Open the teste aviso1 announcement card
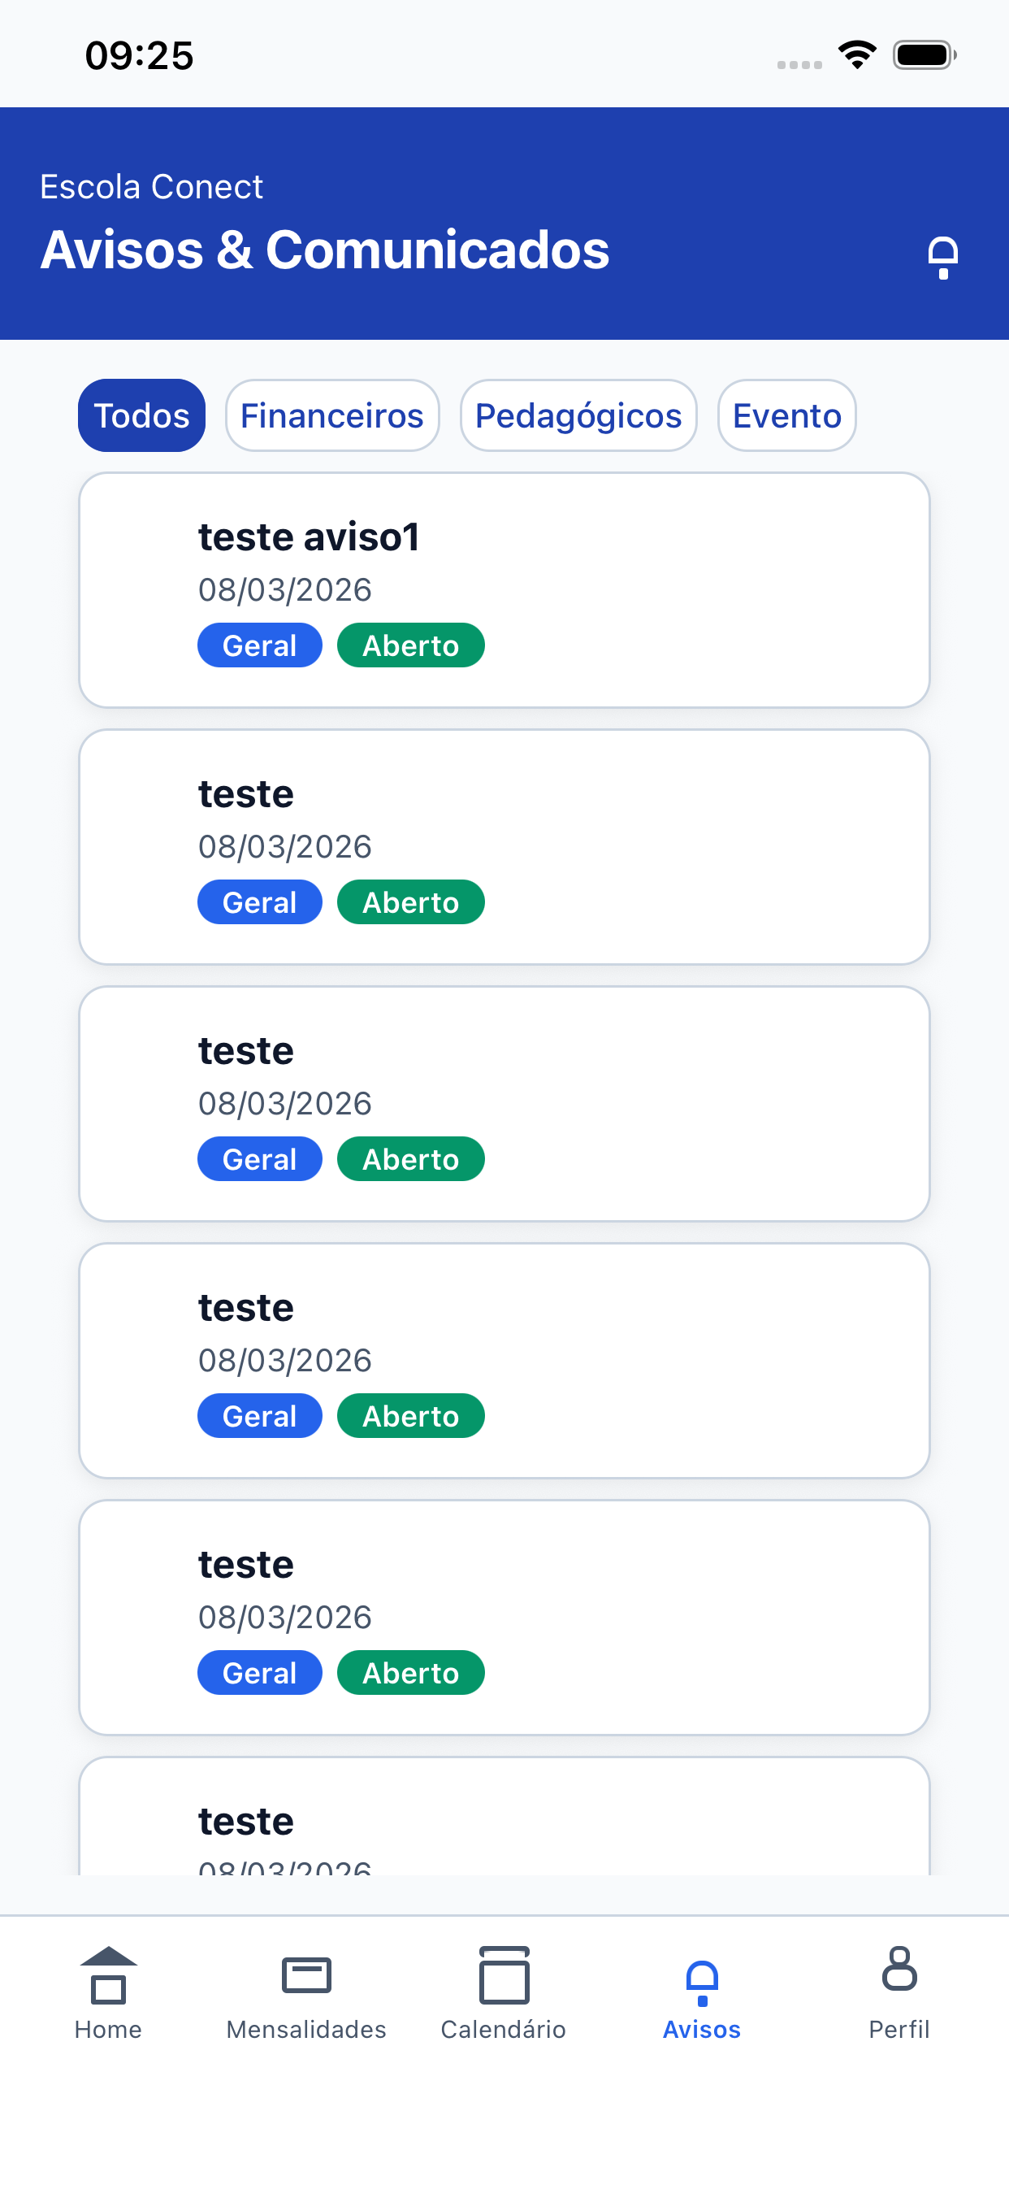1009x2185 pixels. 504,589
